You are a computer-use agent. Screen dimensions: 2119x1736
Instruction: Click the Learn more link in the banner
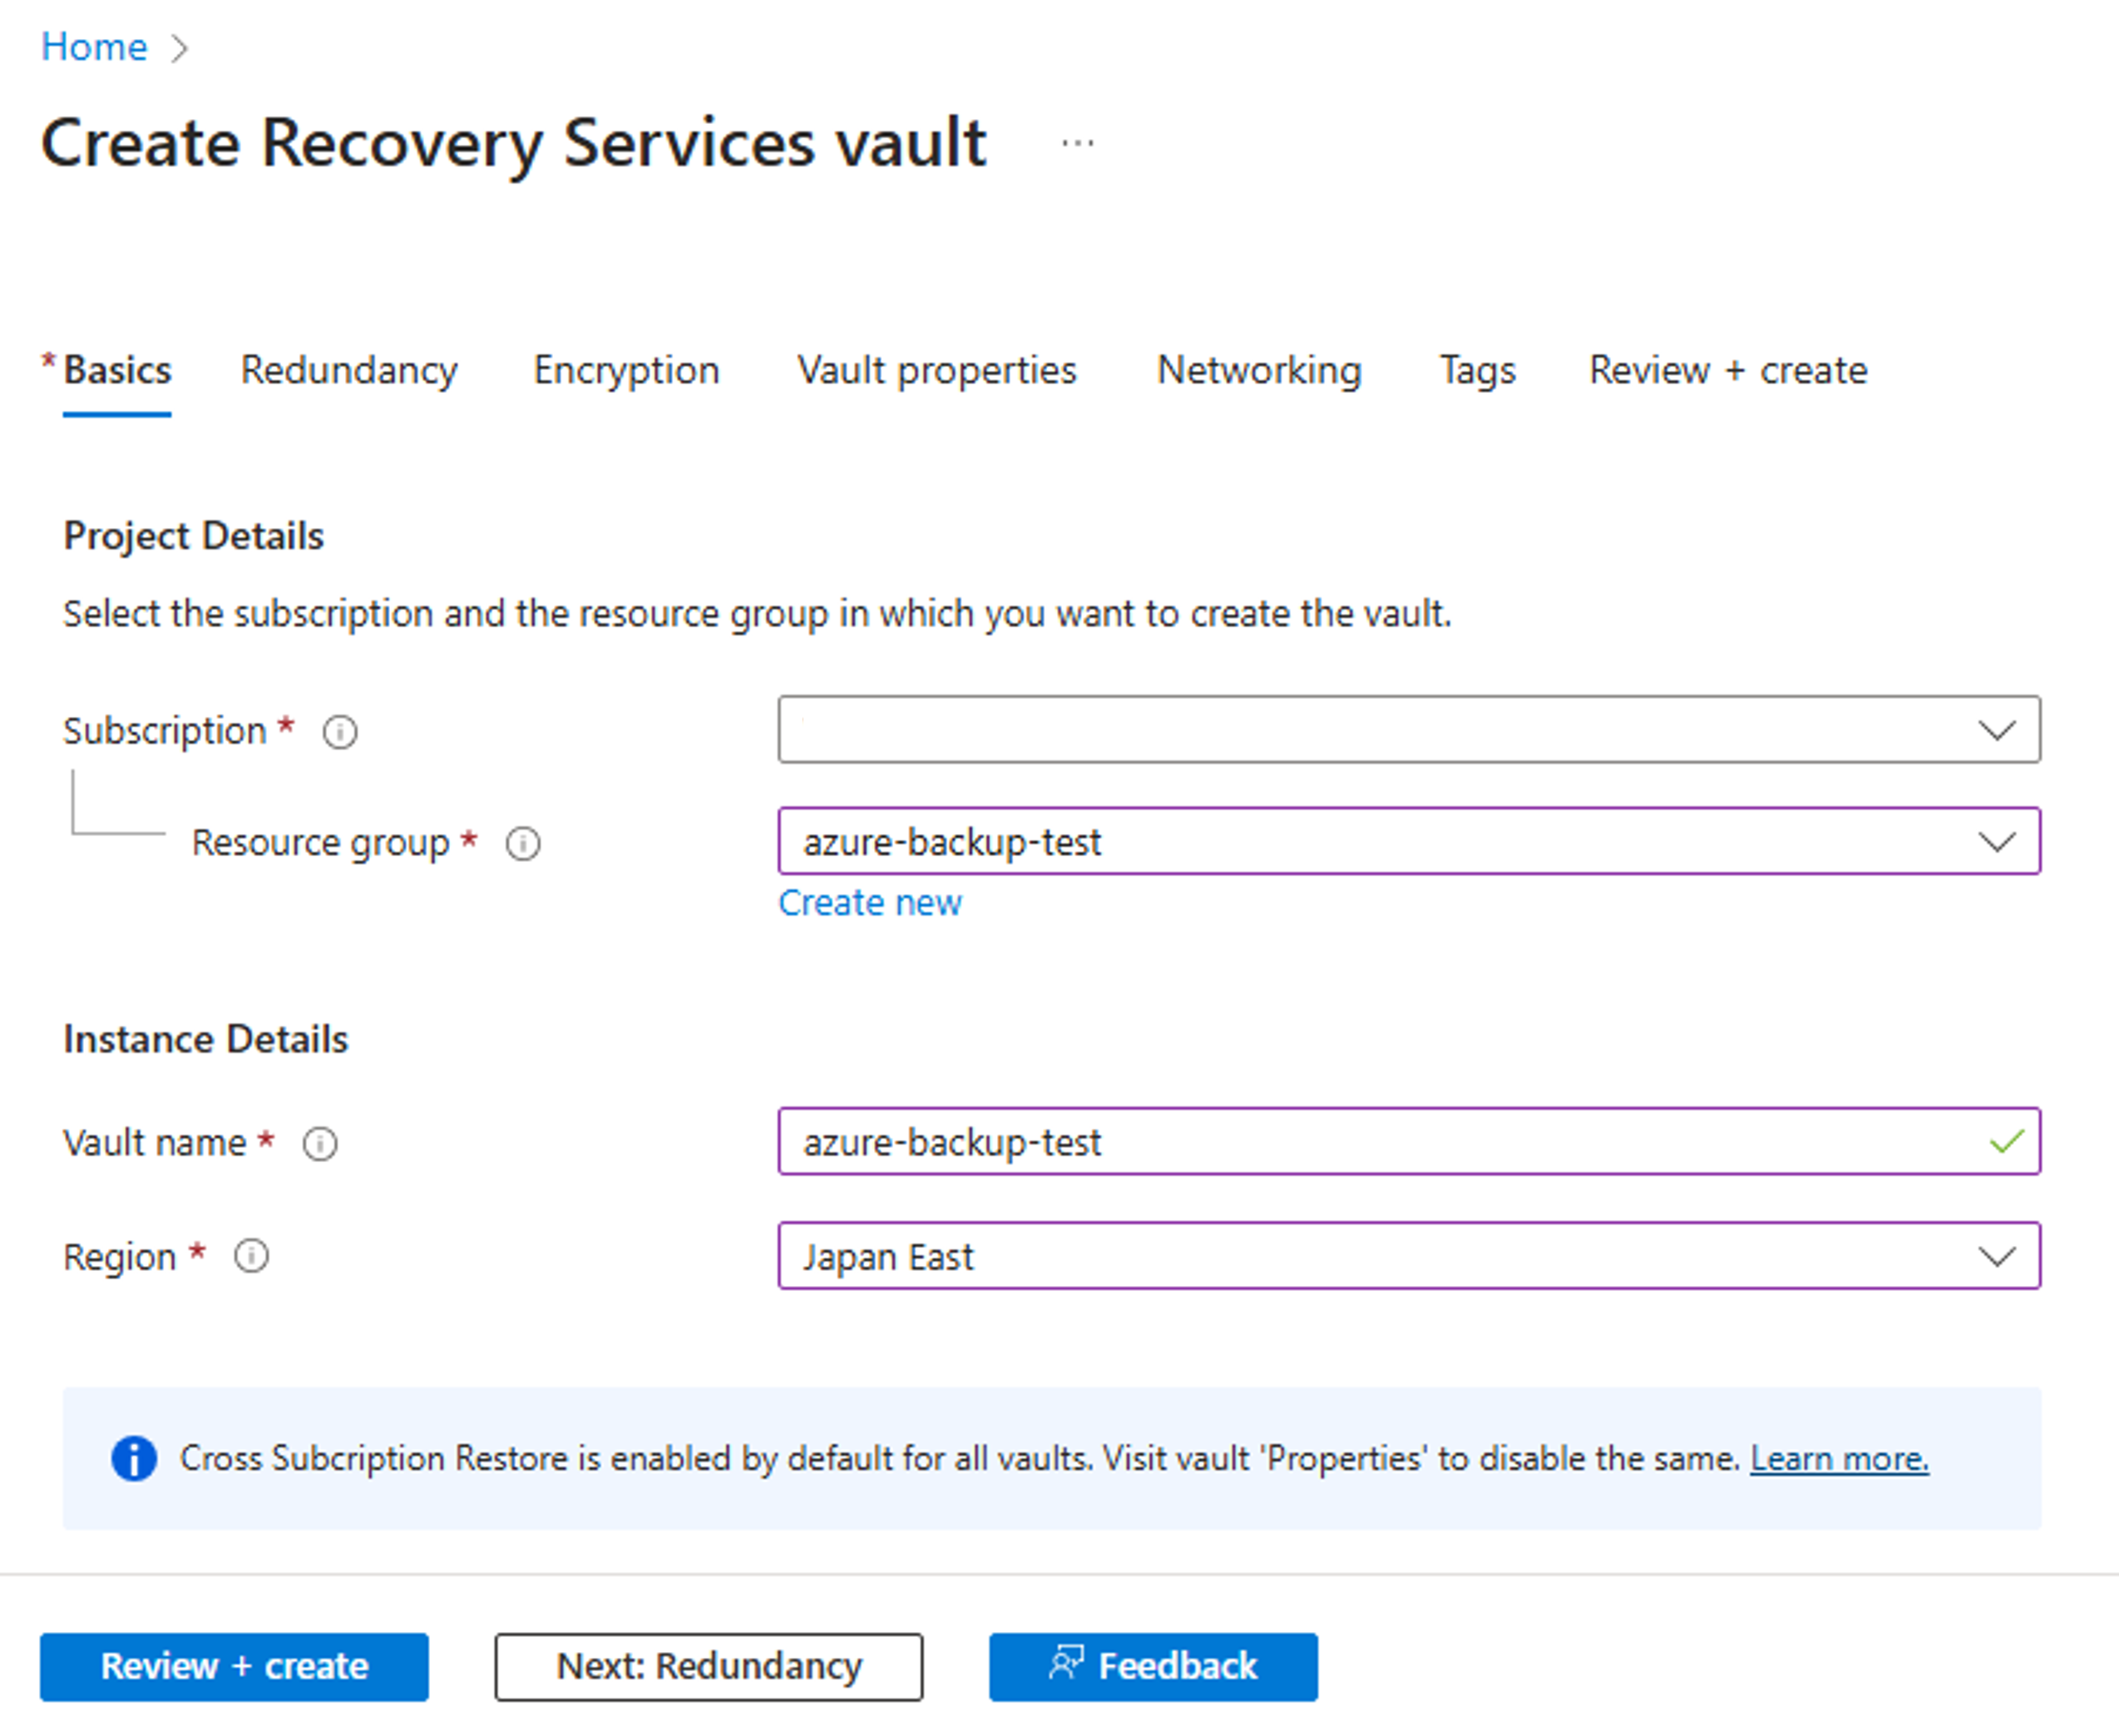coord(1840,1458)
